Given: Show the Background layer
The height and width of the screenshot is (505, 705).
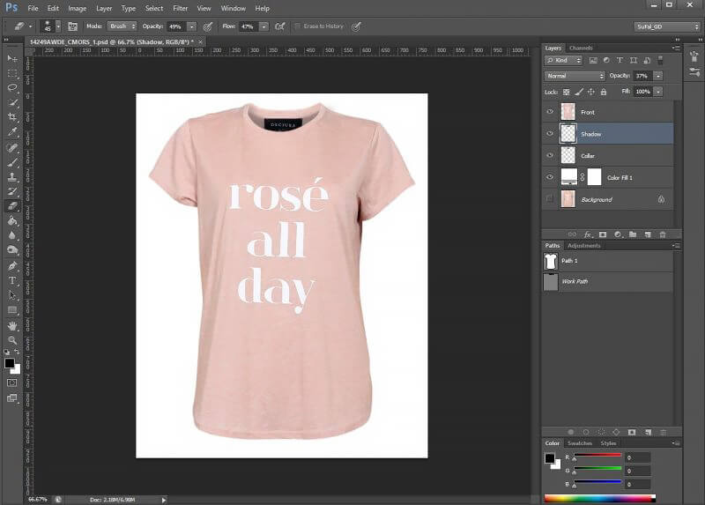Looking at the screenshot, I should pyautogui.click(x=549, y=199).
